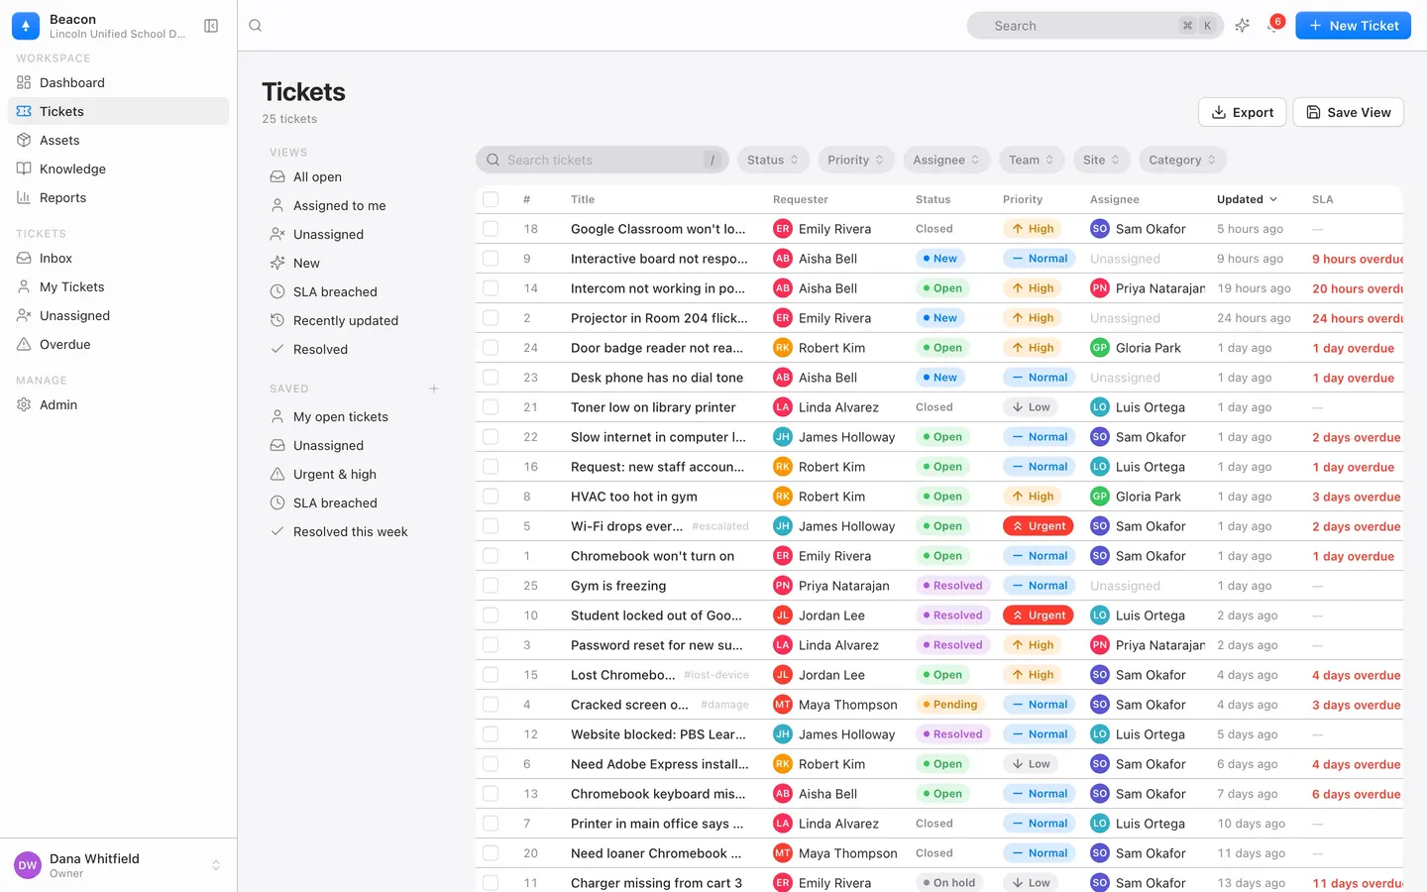Viewport: 1427px width, 892px height.
Task: Click the Dashboard grid icon
Action: click(24, 82)
